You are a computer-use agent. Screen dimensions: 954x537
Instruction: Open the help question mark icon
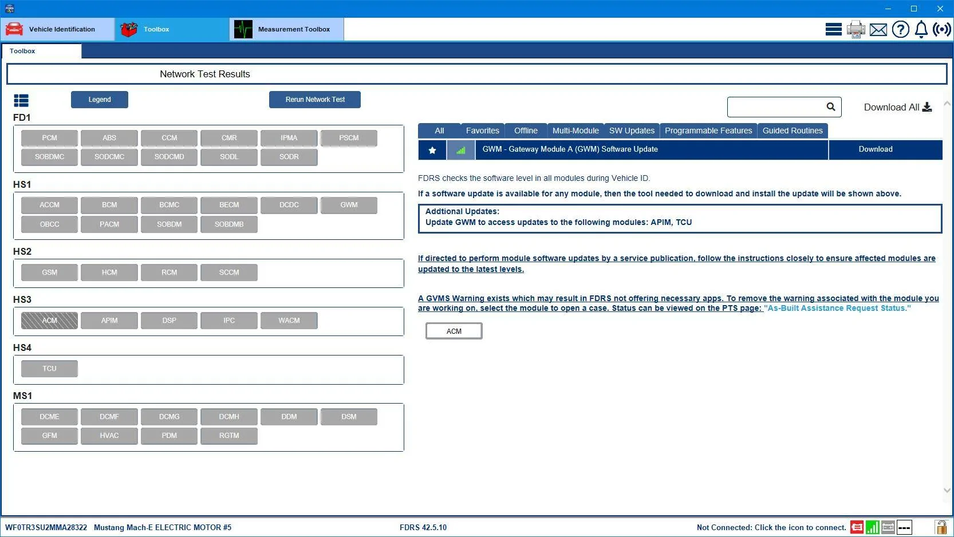901,29
